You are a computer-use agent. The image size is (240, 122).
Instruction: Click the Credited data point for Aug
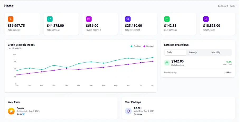pyautogui.click(x=153, y=57)
